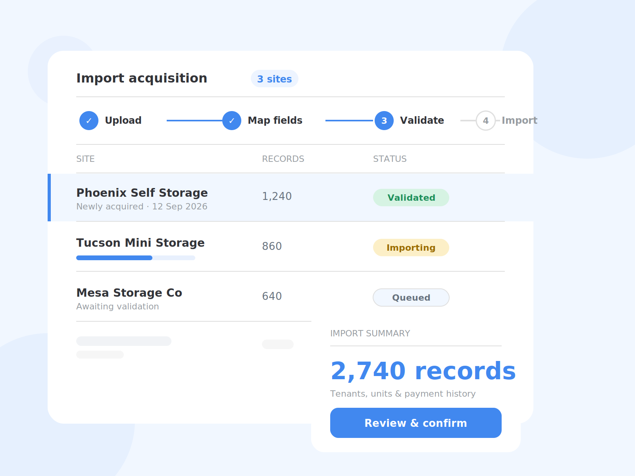Select the Mesa Storage Co row title
Image resolution: width=635 pixels, height=476 pixels.
point(129,293)
